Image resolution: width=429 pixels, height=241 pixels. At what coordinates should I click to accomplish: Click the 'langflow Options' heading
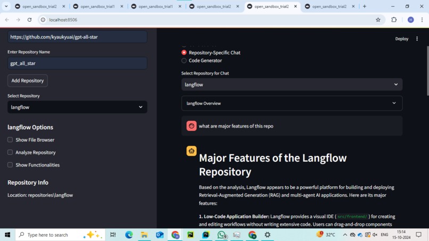tap(30, 127)
